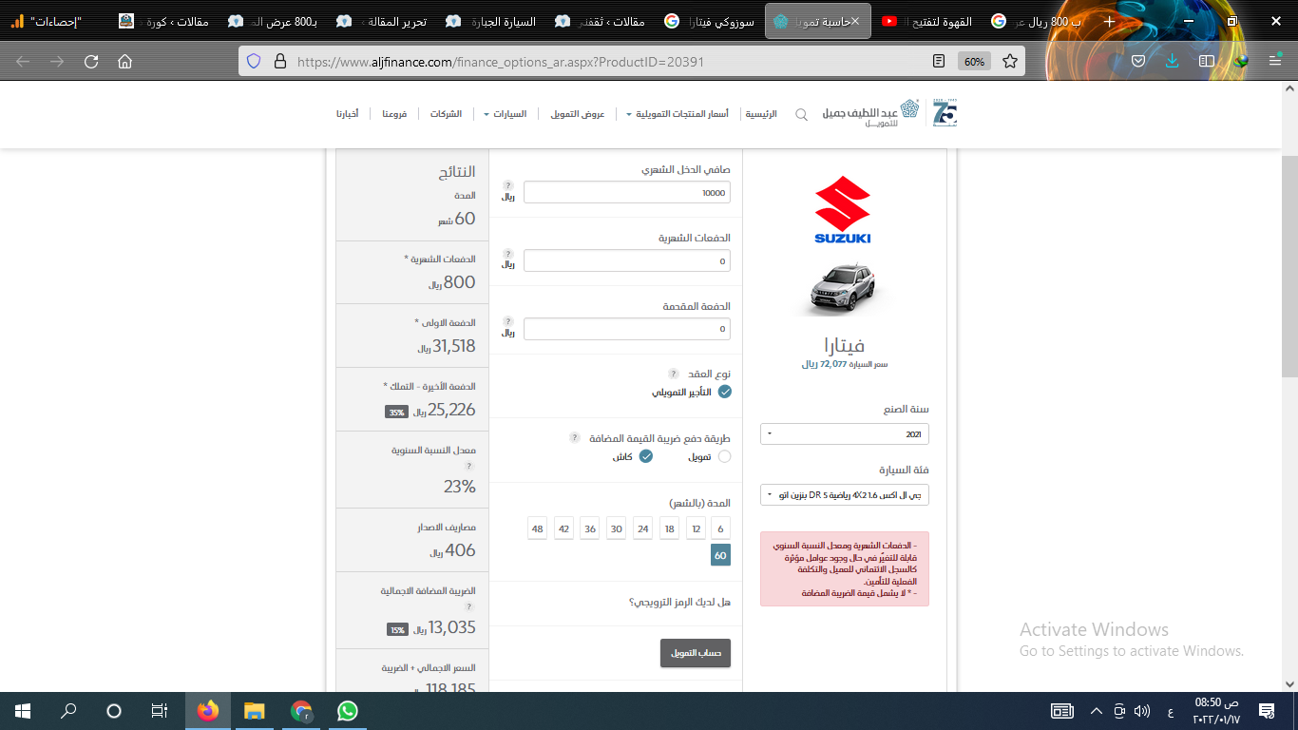Image resolution: width=1298 pixels, height=730 pixels.
Task: Open سنة الصنع year dropdown
Action: pyautogui.click(x=845, y=434)
